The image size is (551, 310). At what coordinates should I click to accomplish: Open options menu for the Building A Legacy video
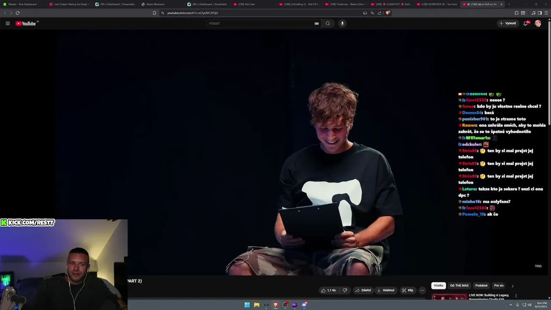(516, 296)
